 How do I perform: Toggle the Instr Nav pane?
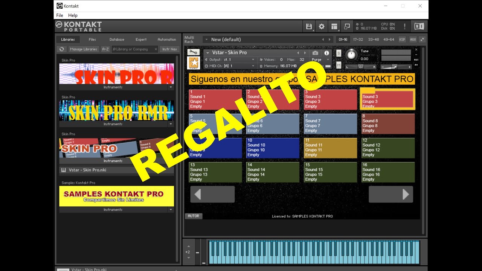click(169, 49)
